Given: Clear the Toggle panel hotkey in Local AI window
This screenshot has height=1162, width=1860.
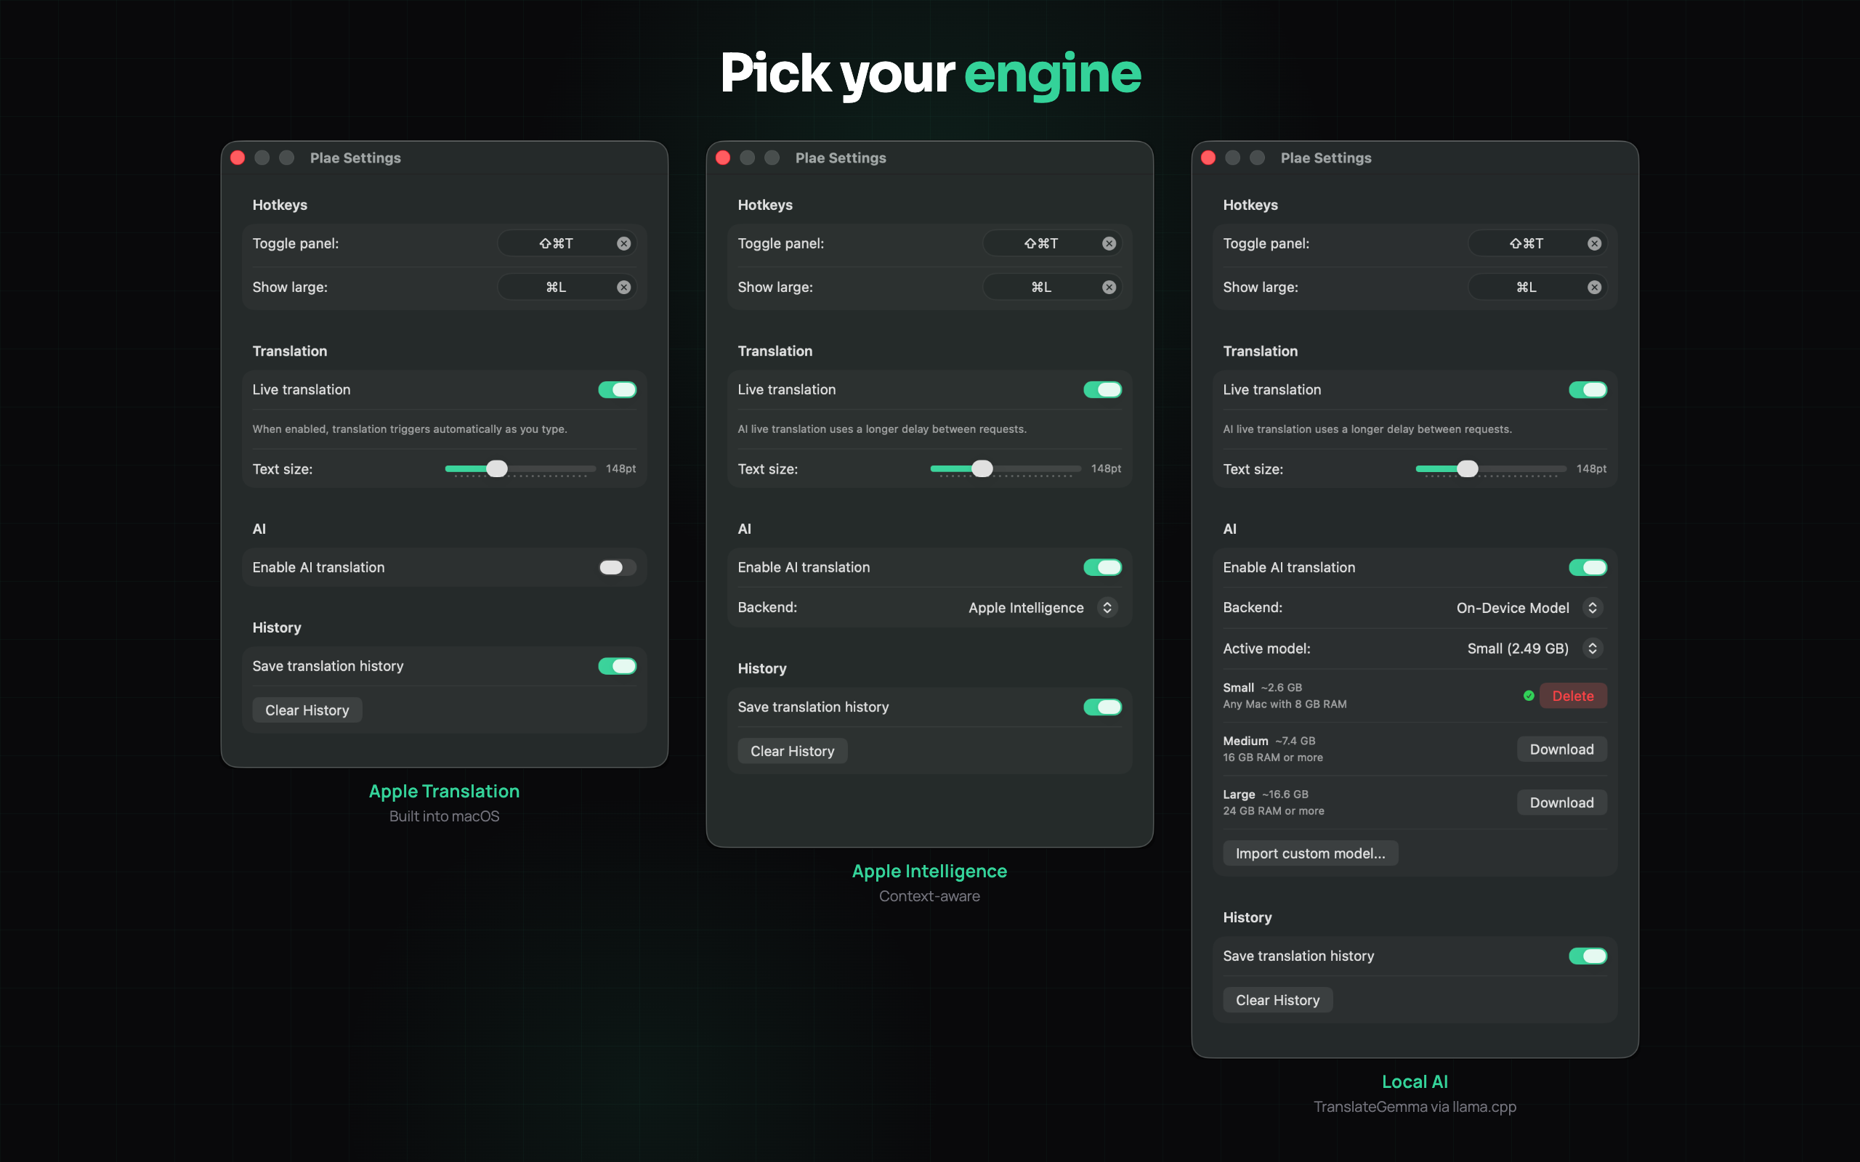Looking at the screenshot, I should tap(1594, 243).
